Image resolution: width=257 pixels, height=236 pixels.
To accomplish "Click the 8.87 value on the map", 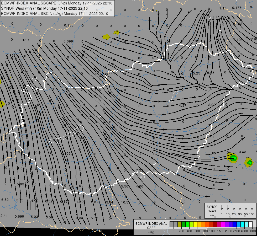I will click(110, 186).
